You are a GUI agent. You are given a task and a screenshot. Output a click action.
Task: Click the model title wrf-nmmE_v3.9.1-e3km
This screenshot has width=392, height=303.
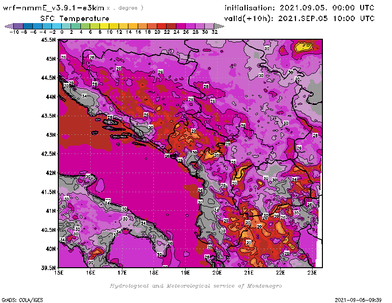[x=53, y=8]
